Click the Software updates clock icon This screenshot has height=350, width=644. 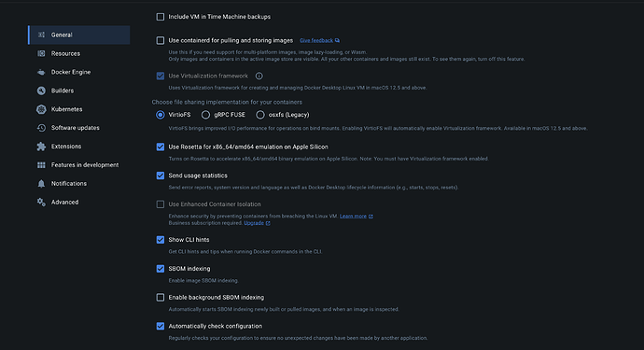[41, 128]
